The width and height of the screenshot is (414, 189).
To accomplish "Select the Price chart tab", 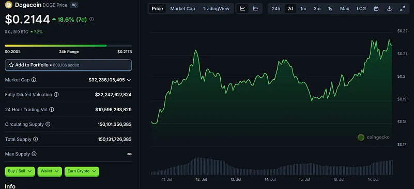I will 157,9.
